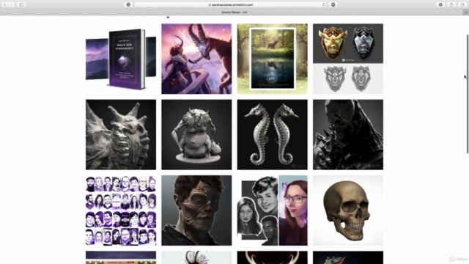
Task: Go forward with Safari's forward arrow
Action: tap(12, 5)
